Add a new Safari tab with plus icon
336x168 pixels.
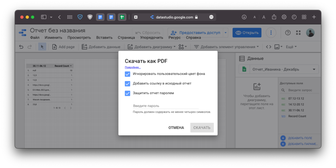coord(314,17)
